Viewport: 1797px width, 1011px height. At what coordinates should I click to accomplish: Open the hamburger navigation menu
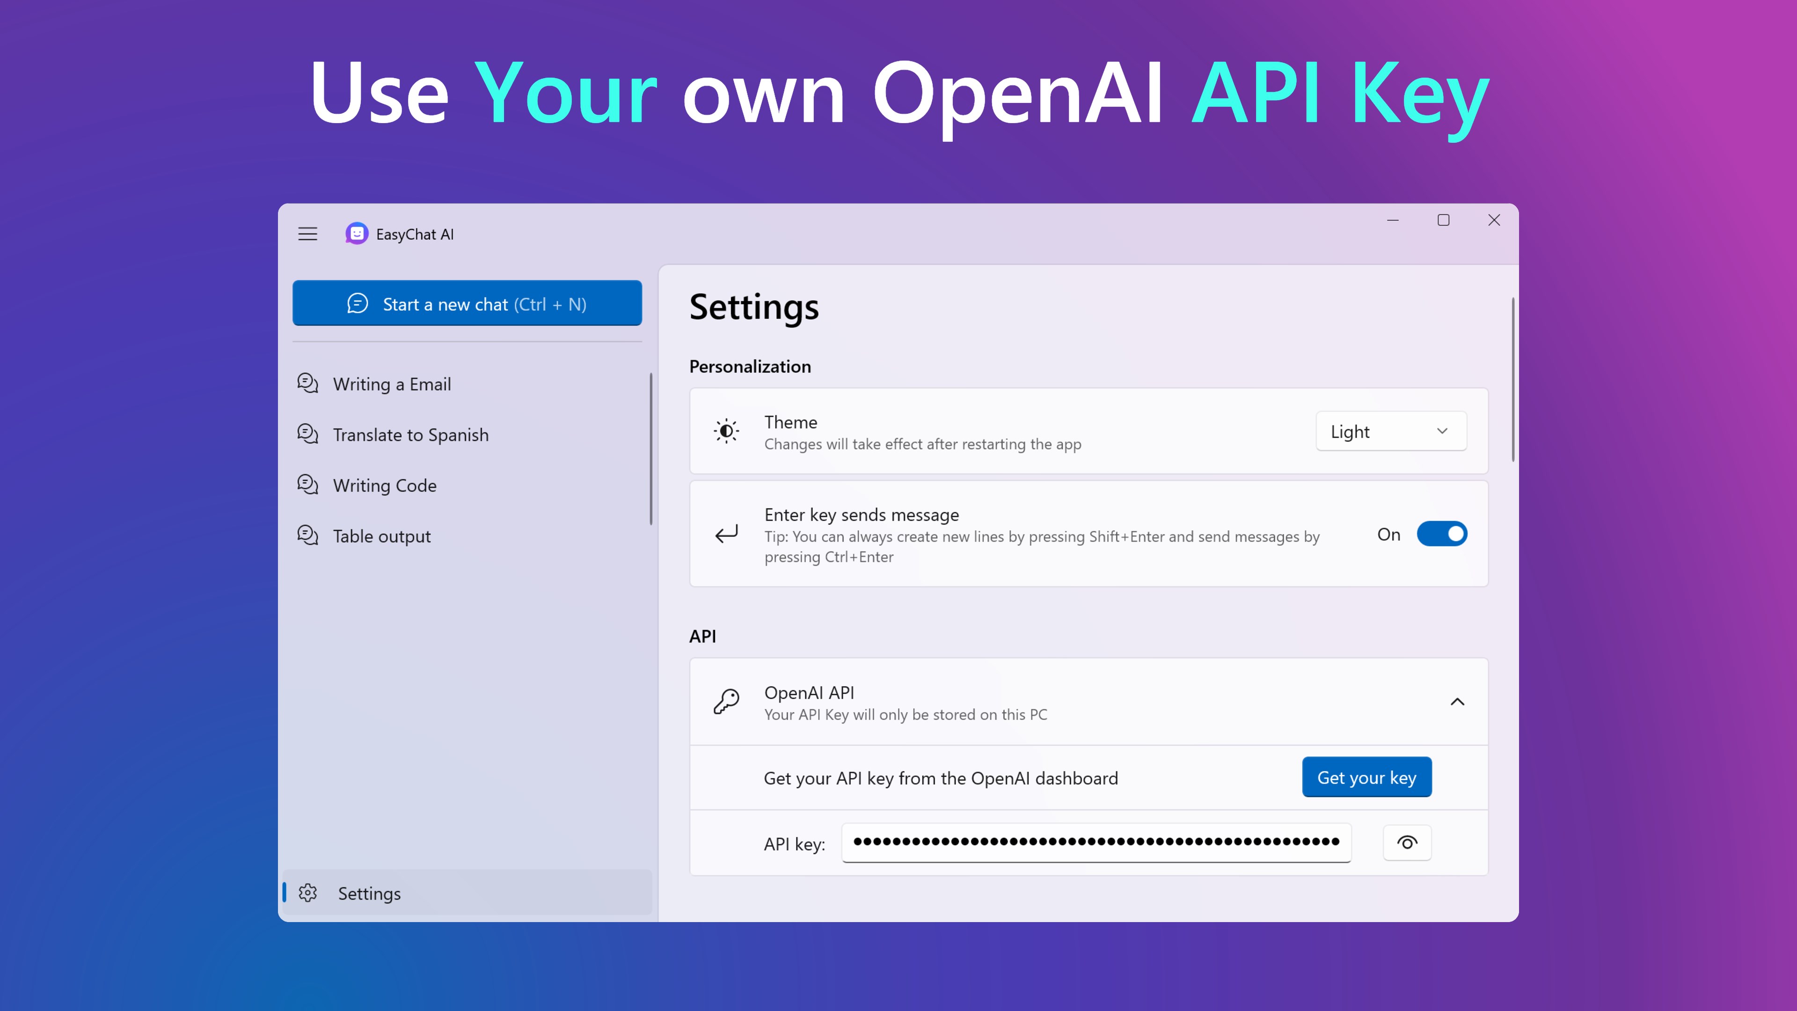point(307,234)
